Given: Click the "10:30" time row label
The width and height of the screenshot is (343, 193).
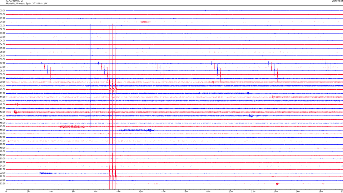Looking at the screenshot, I should click(3, 89).
